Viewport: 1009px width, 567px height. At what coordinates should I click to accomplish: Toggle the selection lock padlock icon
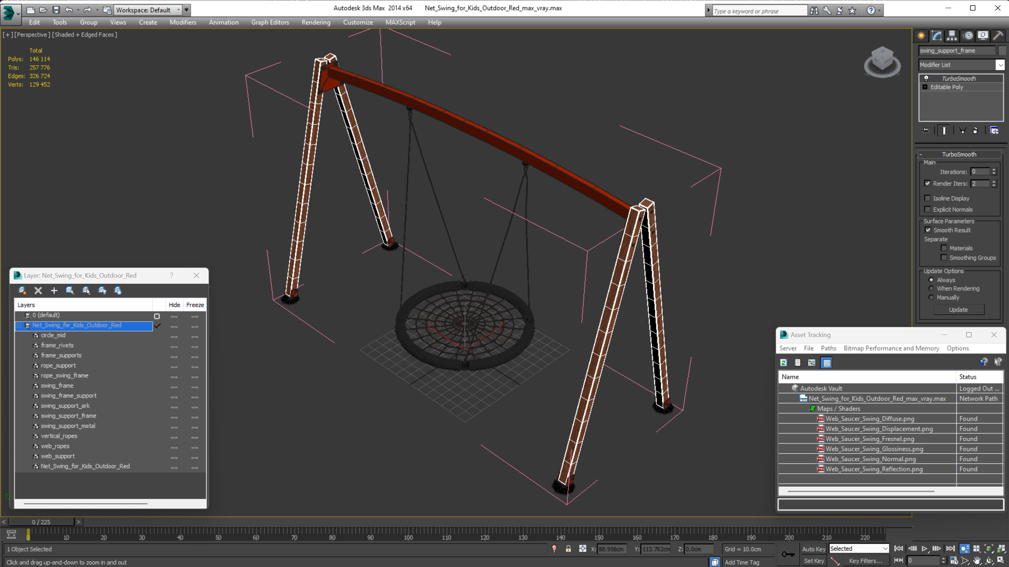tap(568, 549)
